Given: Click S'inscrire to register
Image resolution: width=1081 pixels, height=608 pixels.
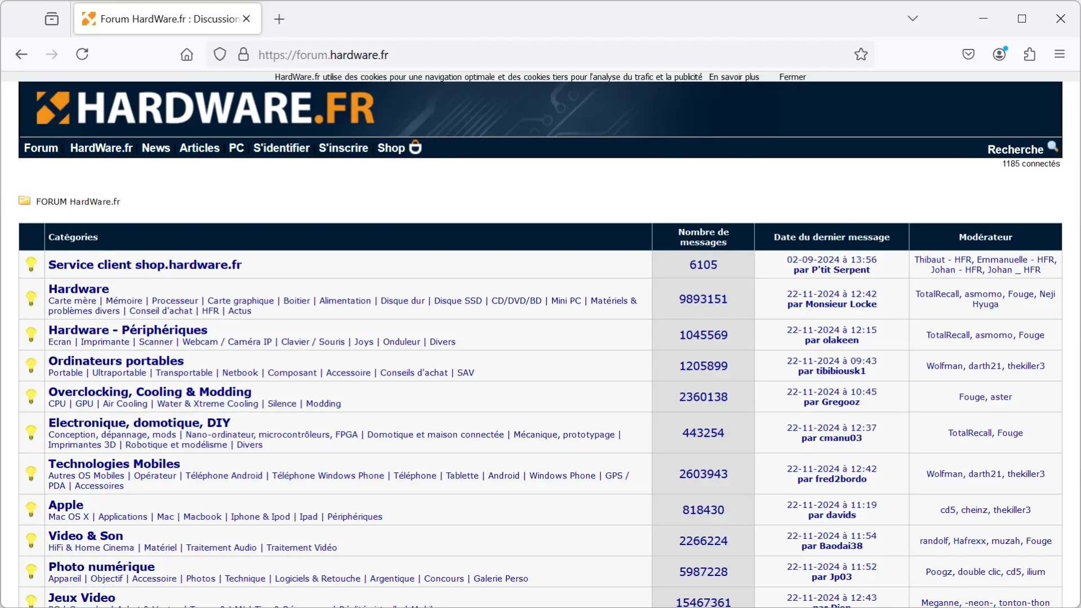Looking at the screenshot, I should coord(343,148).
